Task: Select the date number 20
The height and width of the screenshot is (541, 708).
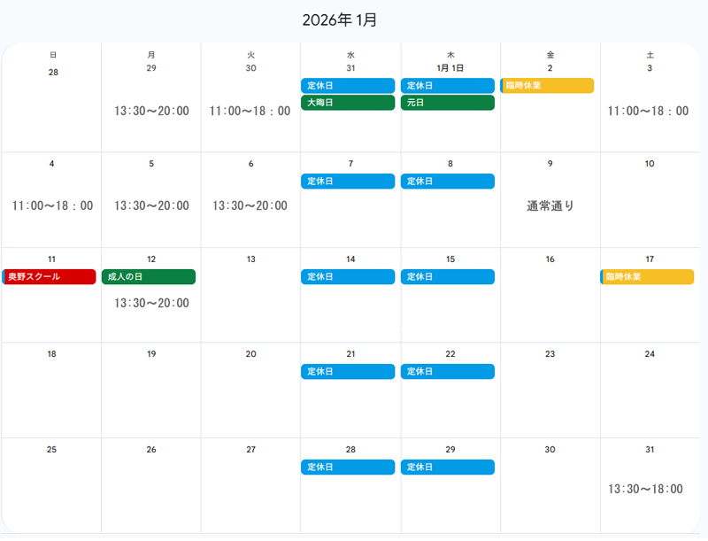Action: tap(251, 354)
